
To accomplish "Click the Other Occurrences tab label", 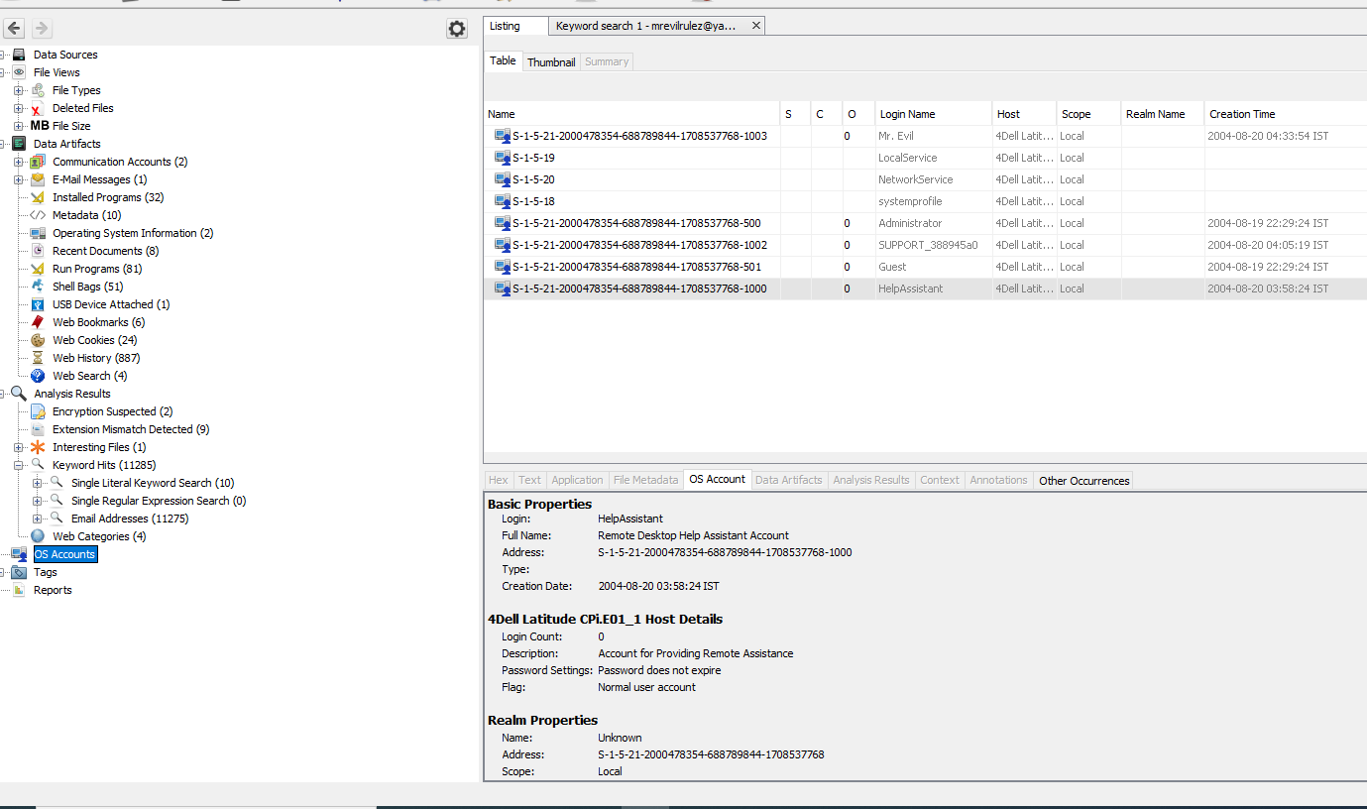I will (1082, 481).
